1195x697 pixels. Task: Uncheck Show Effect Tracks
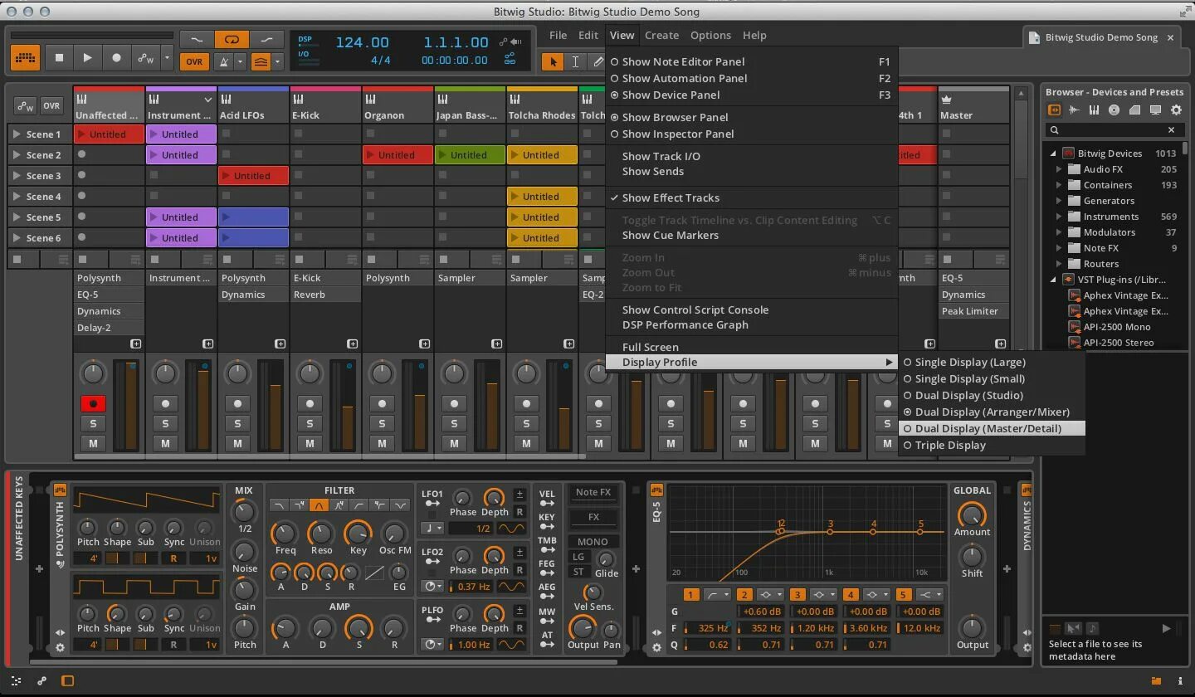tap(752, 197)
